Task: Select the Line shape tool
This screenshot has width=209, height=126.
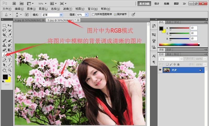Action: 10,65
